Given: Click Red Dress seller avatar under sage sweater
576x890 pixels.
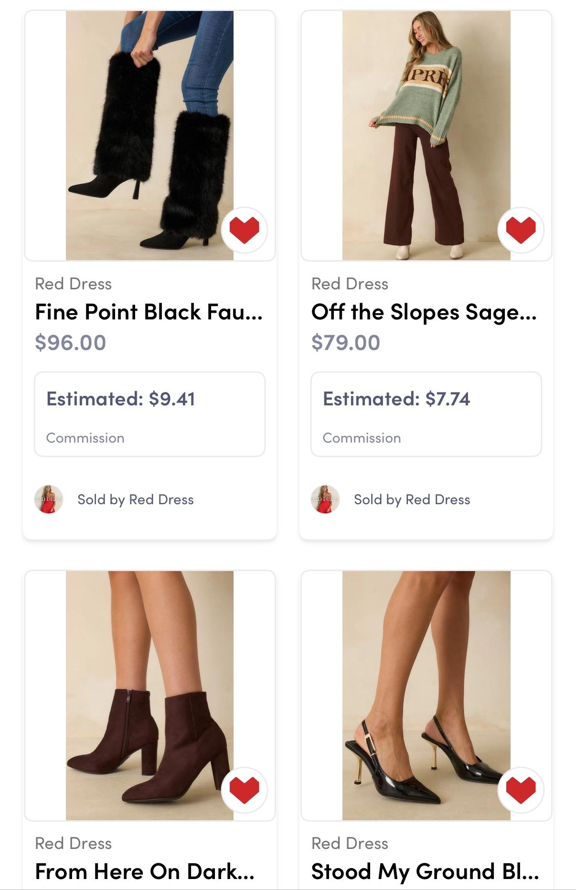Looking at the screenshot, I should 325,499.
